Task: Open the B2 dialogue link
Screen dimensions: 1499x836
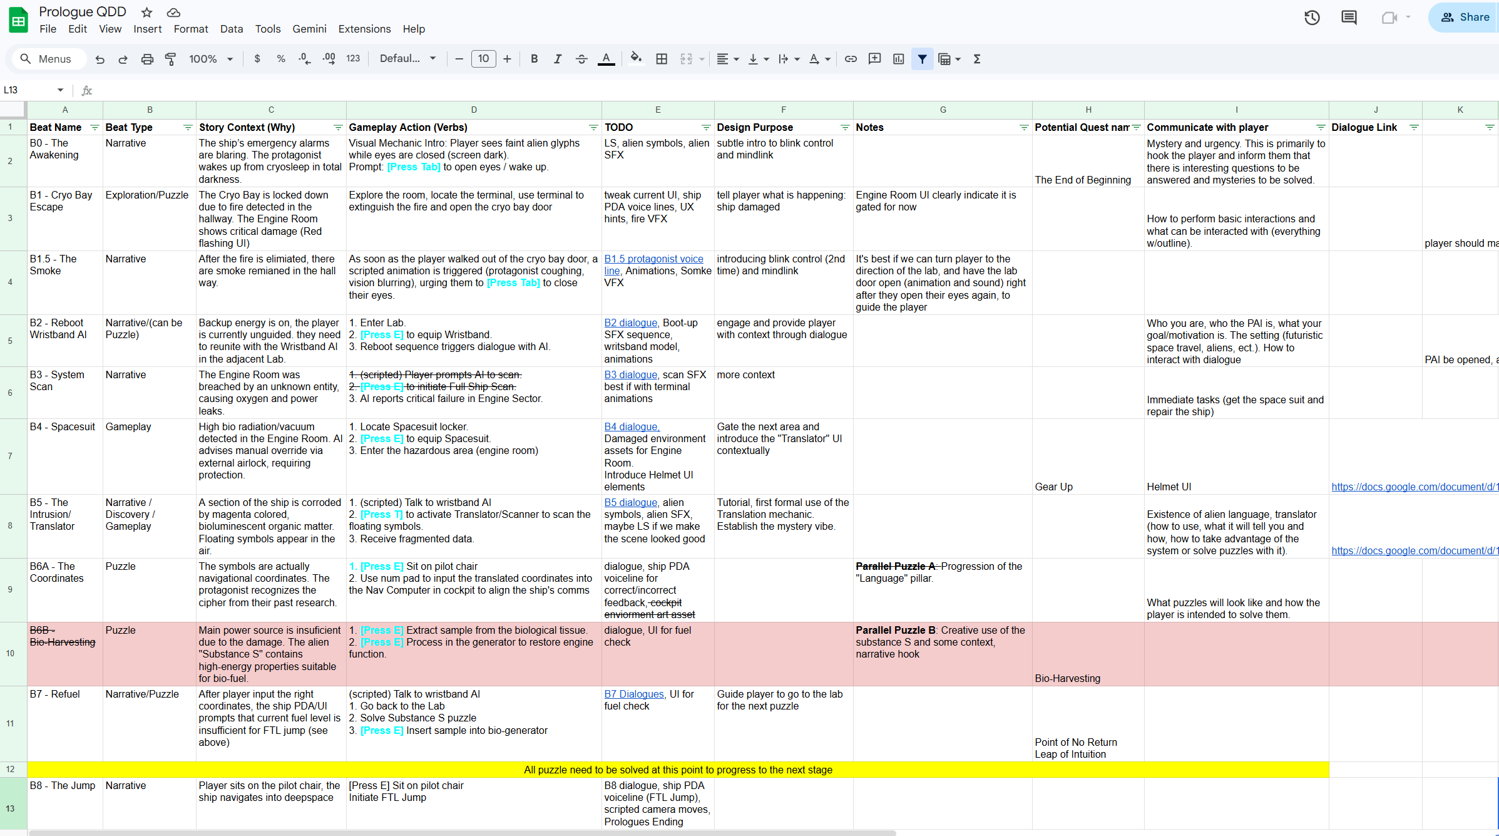Action: [x=630, y=323]
